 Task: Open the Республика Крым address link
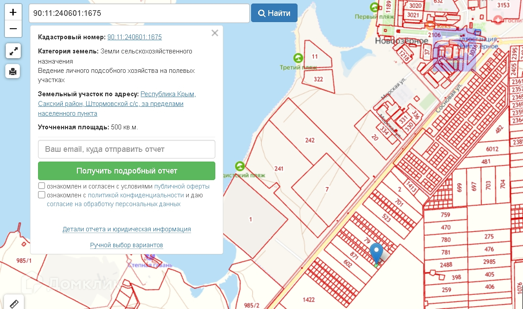pos(117,104)
